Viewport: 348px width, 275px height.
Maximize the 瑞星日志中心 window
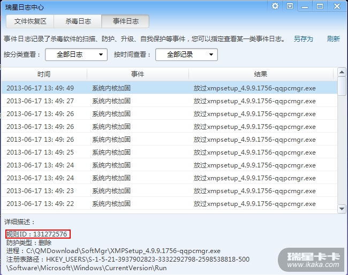click(320, 6)
